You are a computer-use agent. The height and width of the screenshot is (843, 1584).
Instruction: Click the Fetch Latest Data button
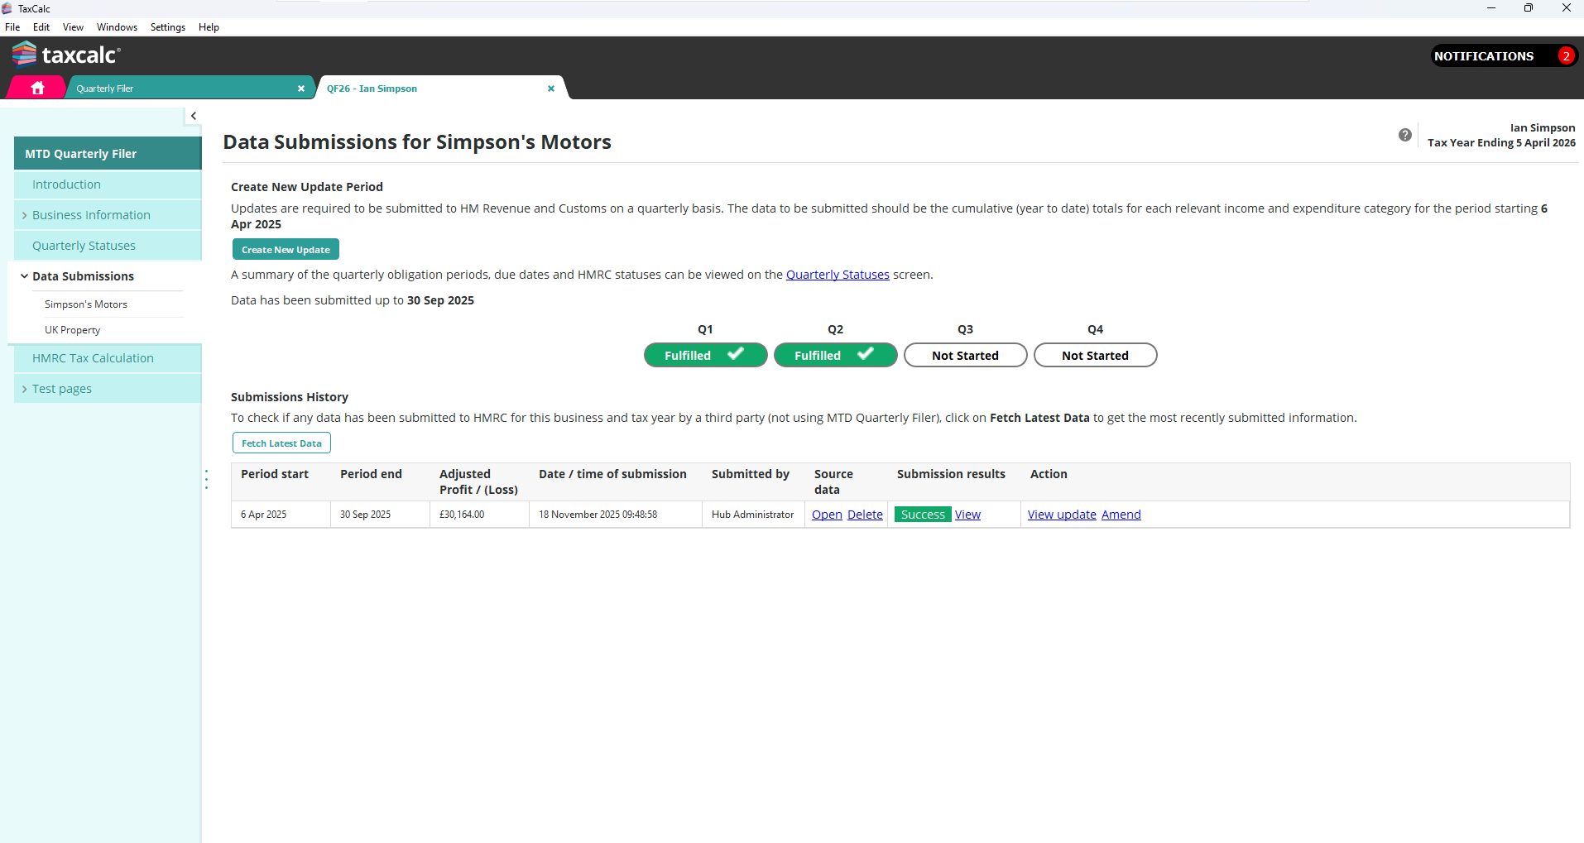click(281, 443)
